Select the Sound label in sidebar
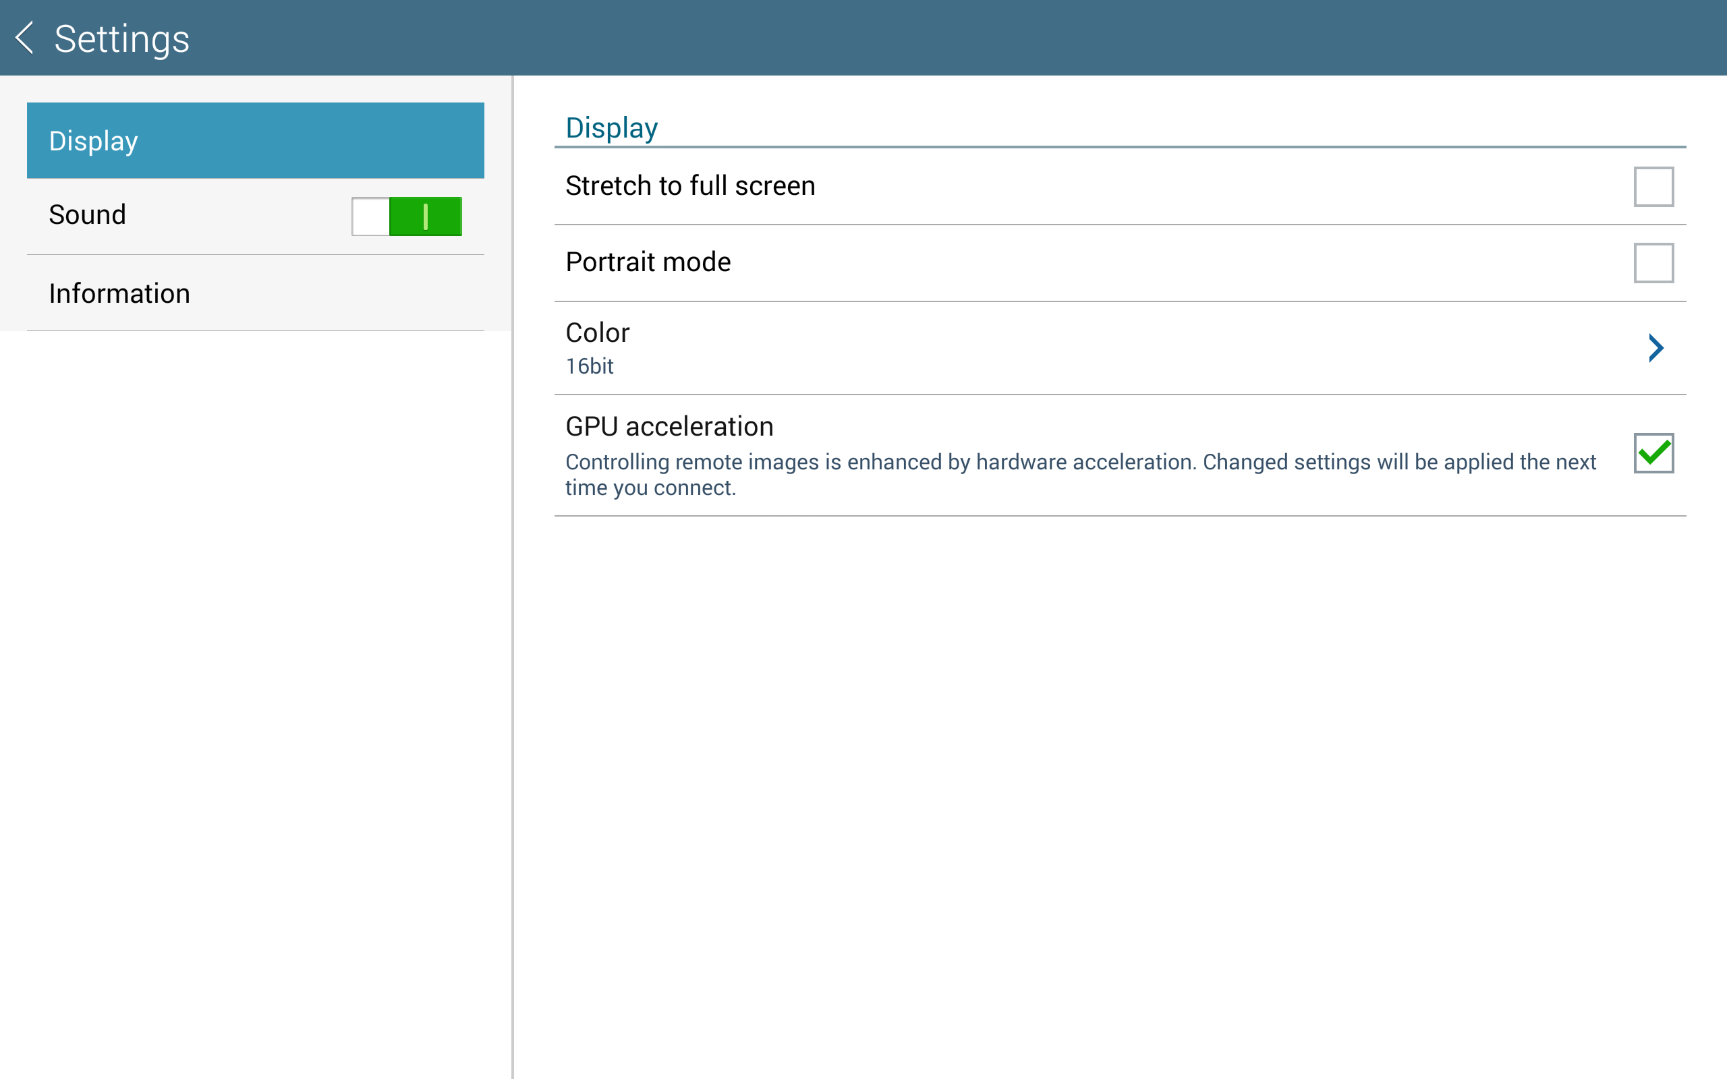This screenshot has height=1079, width=1727. (x=87, y=215)
